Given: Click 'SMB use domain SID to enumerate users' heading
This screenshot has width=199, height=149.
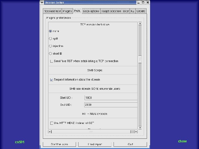Looking at the screenshot, I should click(x=95, y=89).
